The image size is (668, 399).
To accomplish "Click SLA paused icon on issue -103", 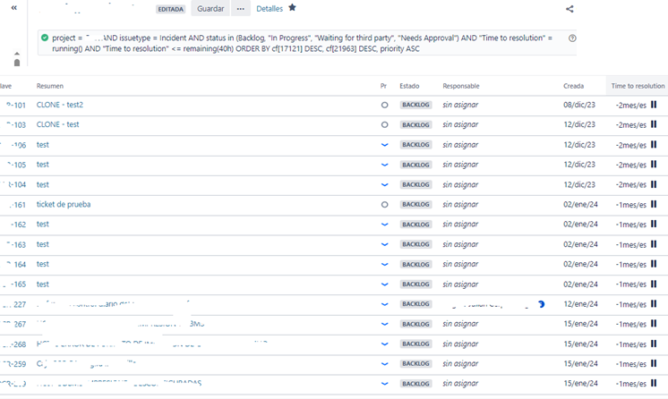I will 654,124.
